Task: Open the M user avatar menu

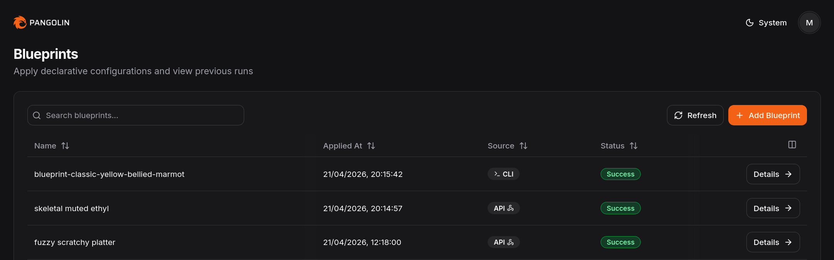Action: [x=809, y=23]
